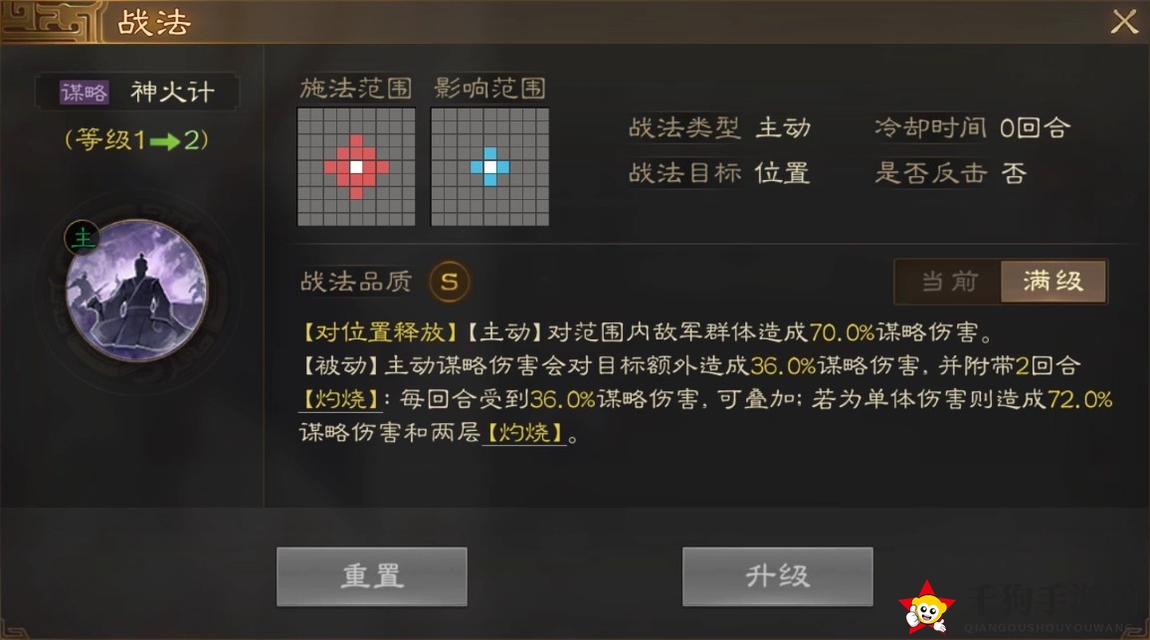The image size is (1150, 640).
Task: Click the 升级 button
Action: point(777,576)
